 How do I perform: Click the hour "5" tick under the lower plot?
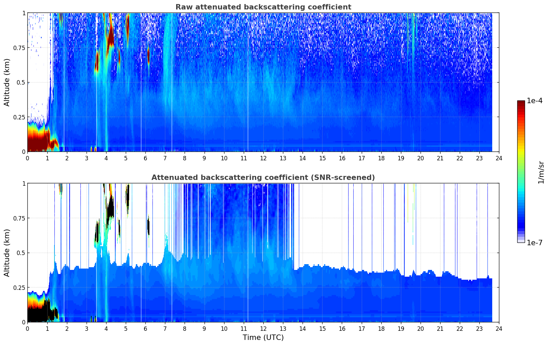[x=126, y=328]
